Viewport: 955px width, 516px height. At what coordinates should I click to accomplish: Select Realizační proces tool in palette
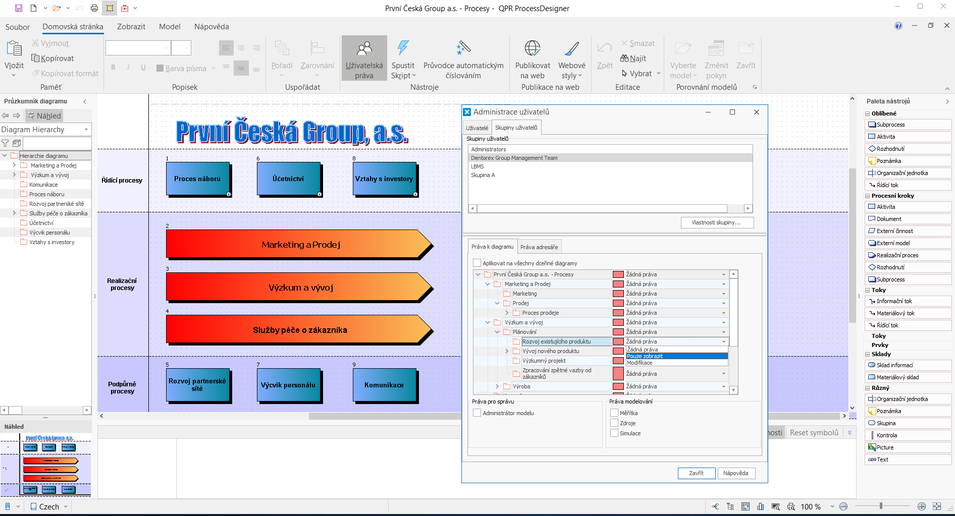pyautogui.click(x=908, y=255)
